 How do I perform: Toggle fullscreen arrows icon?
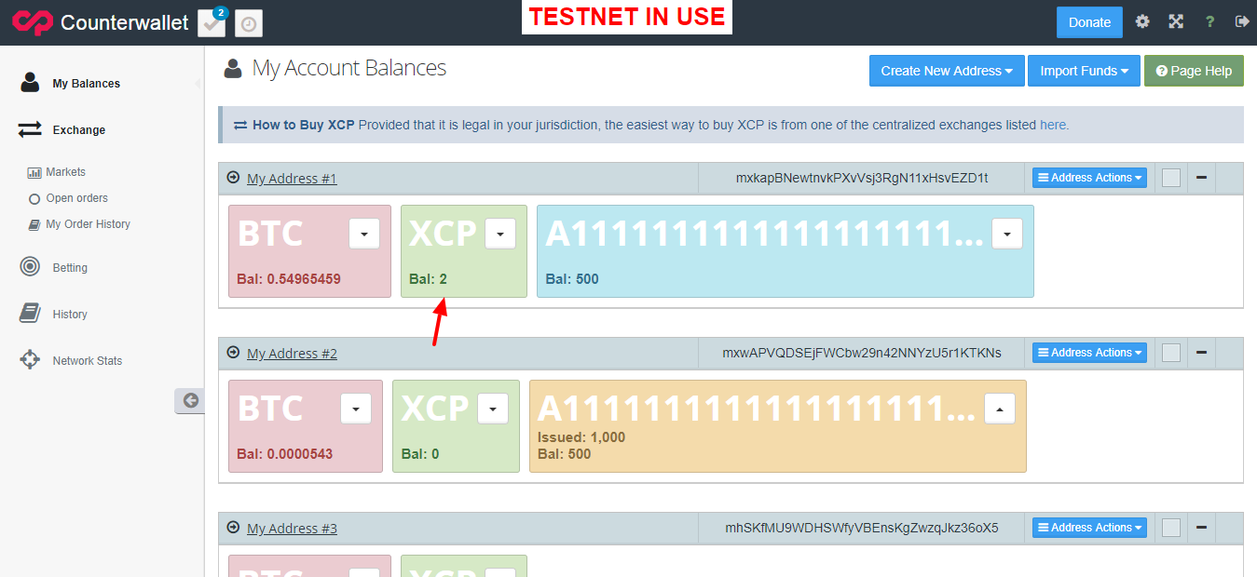(1176, 21)
